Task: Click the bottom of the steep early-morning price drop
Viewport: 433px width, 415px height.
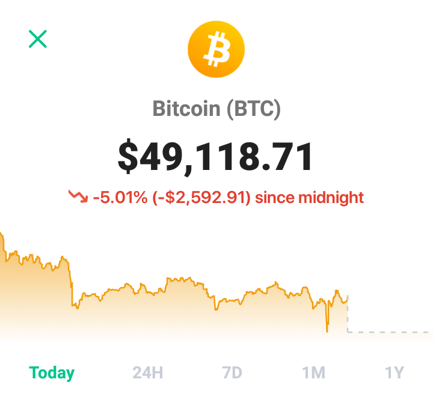Action: (73, 305)
